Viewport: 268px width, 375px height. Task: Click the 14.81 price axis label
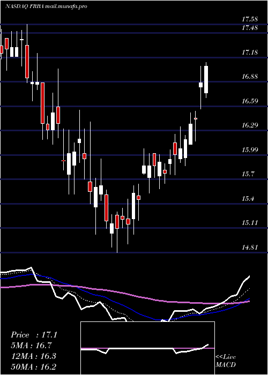250,247
